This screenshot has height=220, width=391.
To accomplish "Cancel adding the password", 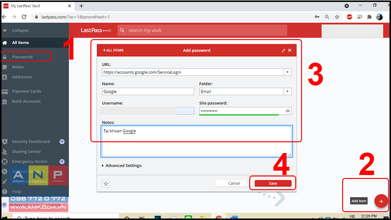I will (234, 183).
